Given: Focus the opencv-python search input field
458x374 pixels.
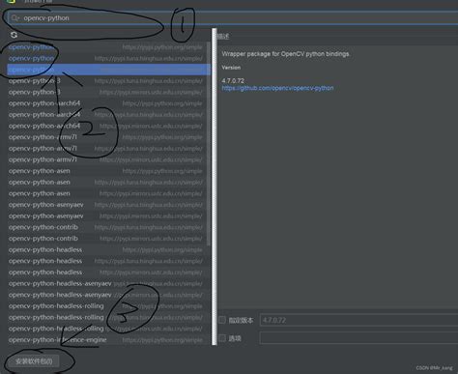Looking at the screenshot, I should pyautogui.click(x=232, y=18).
